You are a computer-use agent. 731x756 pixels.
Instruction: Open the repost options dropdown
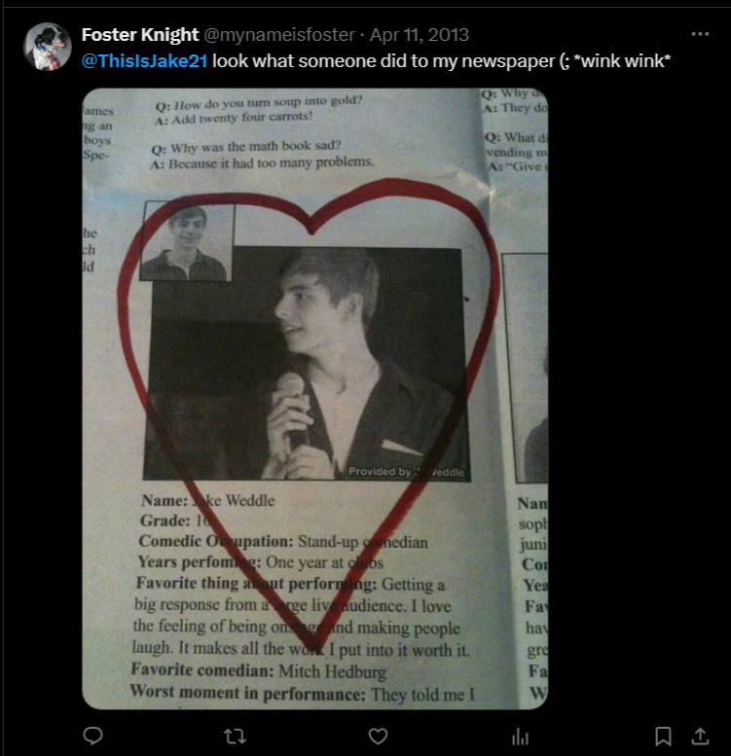coord(236,737)
